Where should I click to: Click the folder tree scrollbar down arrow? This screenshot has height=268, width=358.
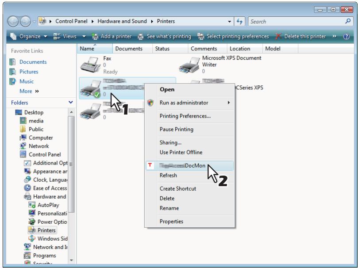(71, 260)
